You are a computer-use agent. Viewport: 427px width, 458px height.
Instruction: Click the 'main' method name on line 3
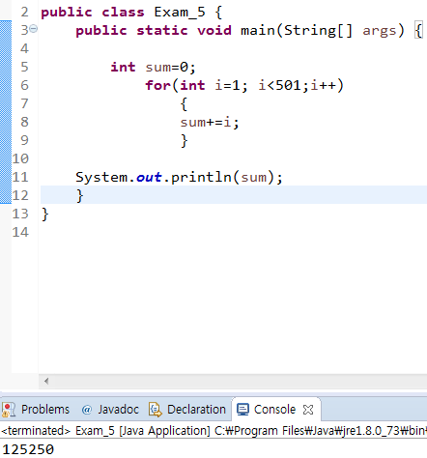point(258,31)
